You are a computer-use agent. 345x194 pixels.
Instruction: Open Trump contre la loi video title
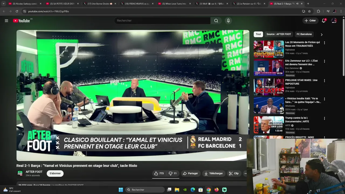297,120
